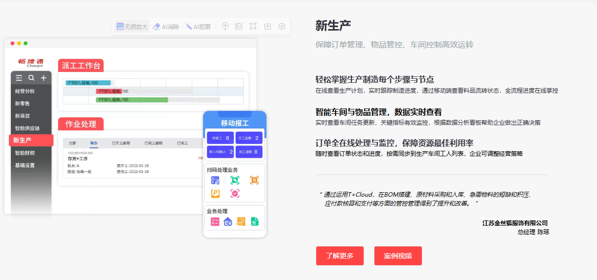This screenshot has width=597, height=280.
Task: Select 智能供应链 in the sidebar menu
Action: (27, 128)
